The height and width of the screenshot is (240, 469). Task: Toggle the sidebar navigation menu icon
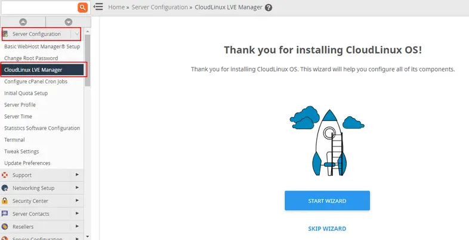[x=98, y=7]
